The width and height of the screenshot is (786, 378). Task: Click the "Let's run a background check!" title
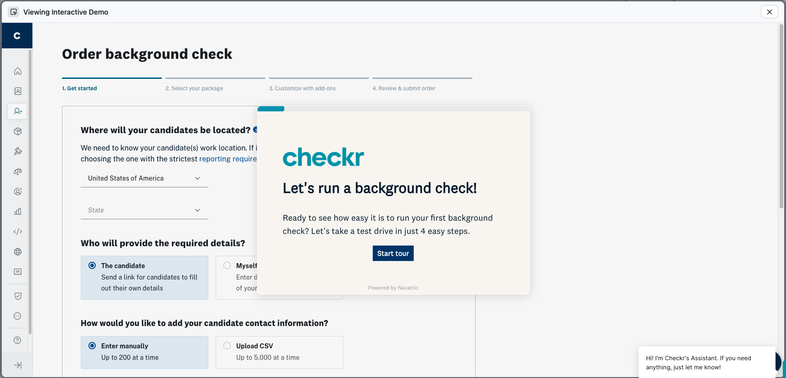coord(380,188)
